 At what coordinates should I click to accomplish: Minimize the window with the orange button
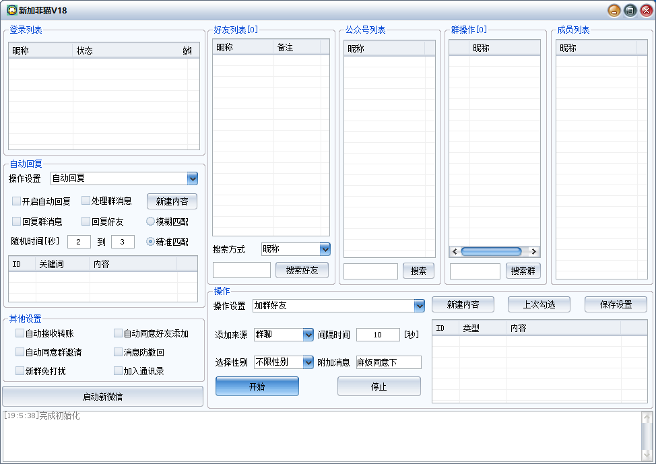tap(614, 10)
